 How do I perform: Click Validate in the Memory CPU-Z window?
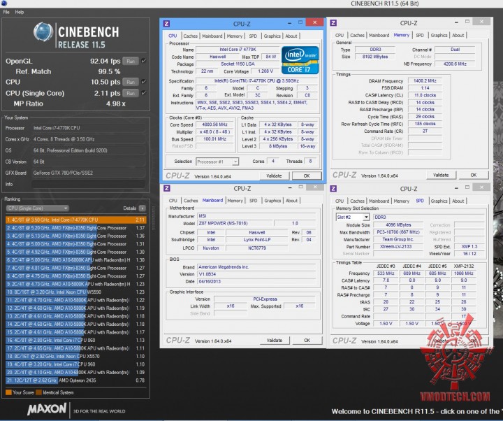[441, 175]
